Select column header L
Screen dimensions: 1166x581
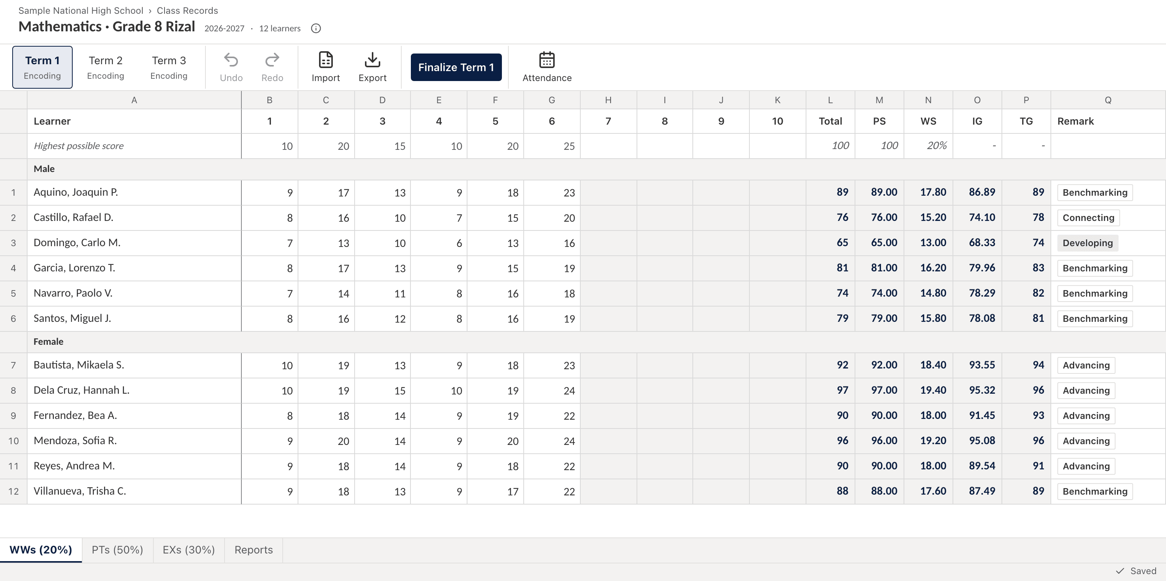tap(830, 100)
